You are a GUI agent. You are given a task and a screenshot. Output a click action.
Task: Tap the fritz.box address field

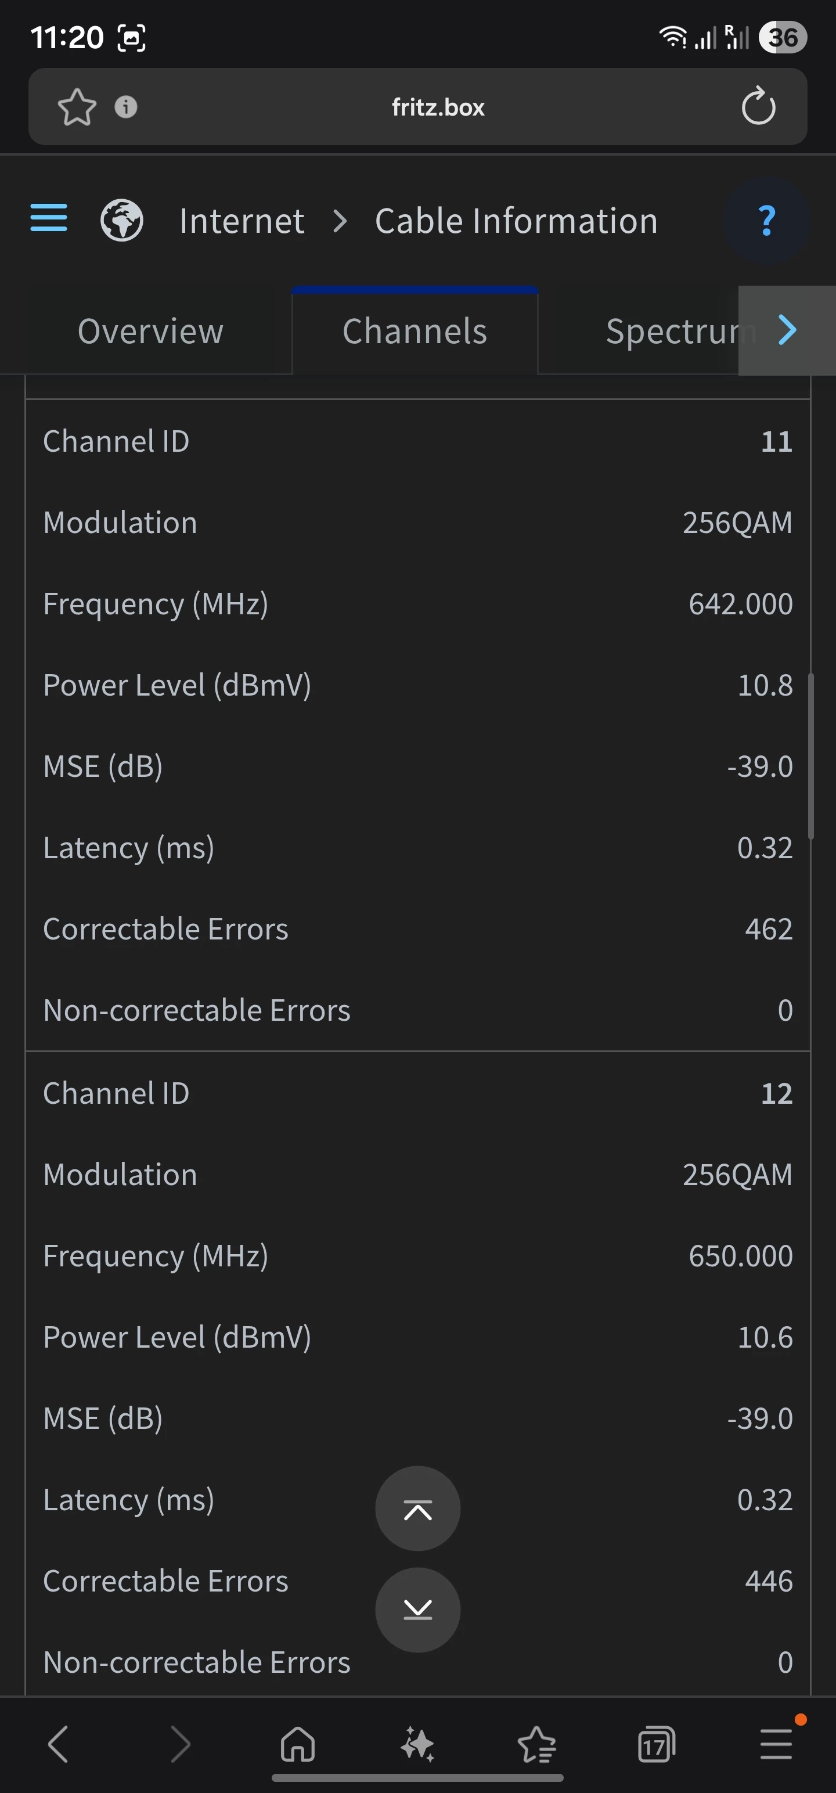point(438,107)
